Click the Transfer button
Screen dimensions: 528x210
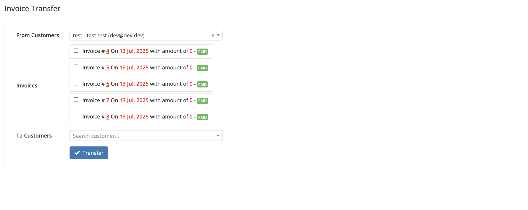click(x=89, y=153)
